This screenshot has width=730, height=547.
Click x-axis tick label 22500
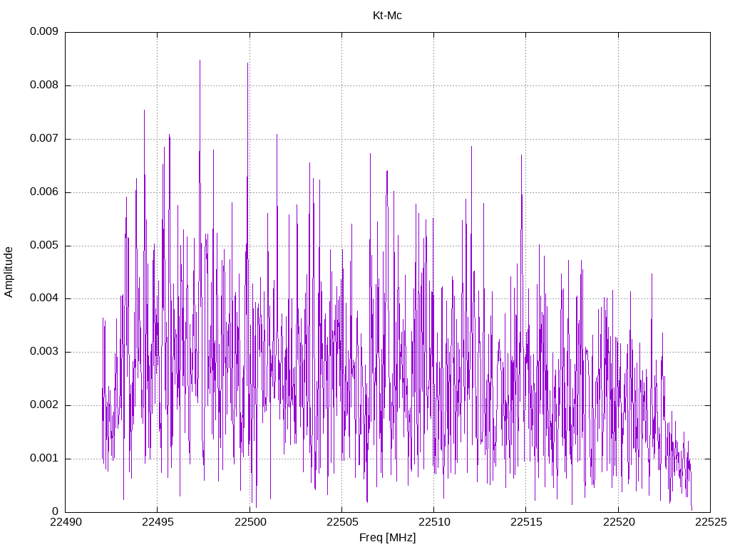[x=250, y=522]
